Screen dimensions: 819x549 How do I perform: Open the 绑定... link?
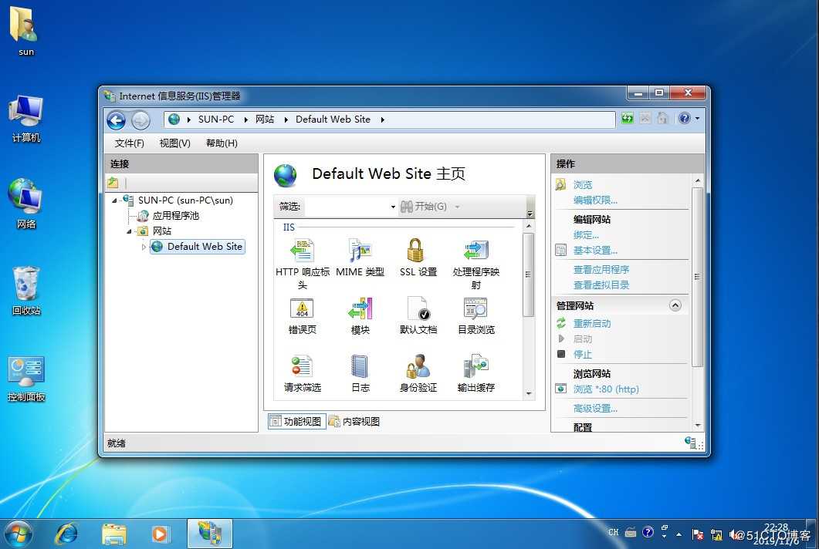pos(586,235)
